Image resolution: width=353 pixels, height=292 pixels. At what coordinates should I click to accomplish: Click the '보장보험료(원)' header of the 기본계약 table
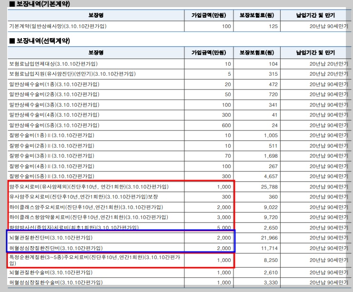pos(257,15)
